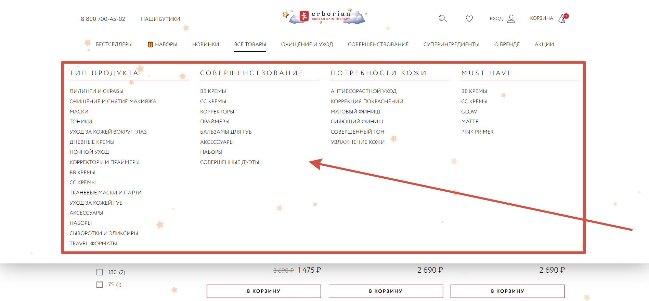Call the 8 800 700-45-02 phone link
This screenshot has height=301, width=649.
click(103, 19)
